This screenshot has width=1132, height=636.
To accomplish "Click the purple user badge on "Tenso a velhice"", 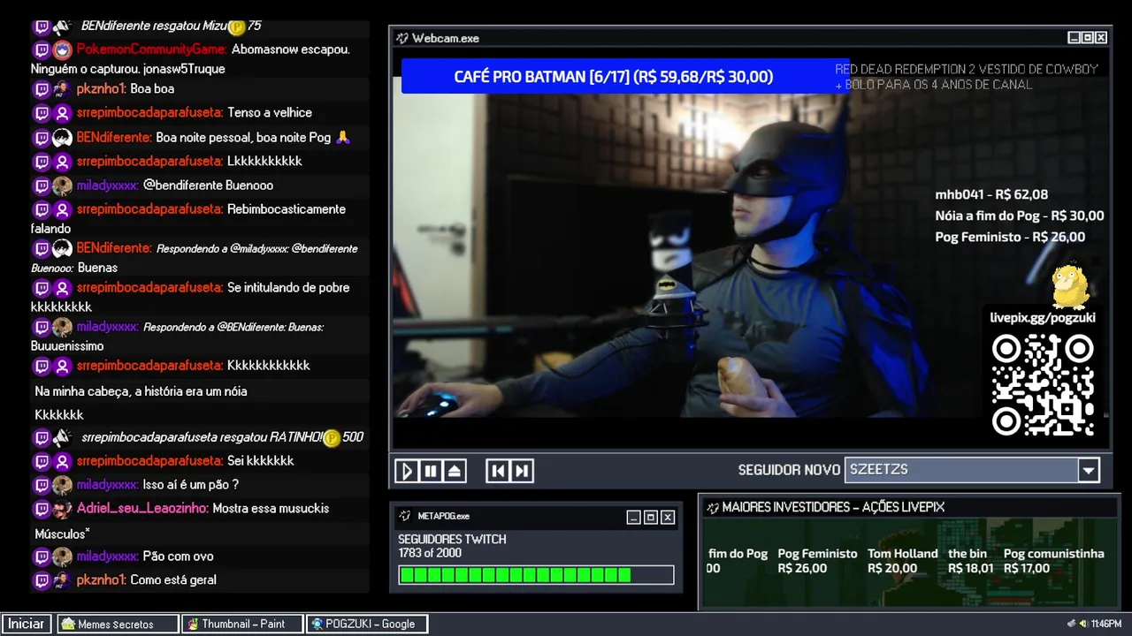I will click(x=62, y=112).
